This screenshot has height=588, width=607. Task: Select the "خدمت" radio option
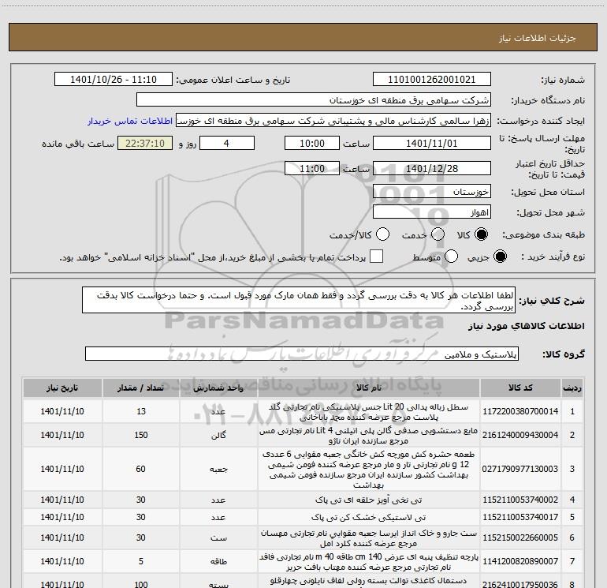click(441, 235)
